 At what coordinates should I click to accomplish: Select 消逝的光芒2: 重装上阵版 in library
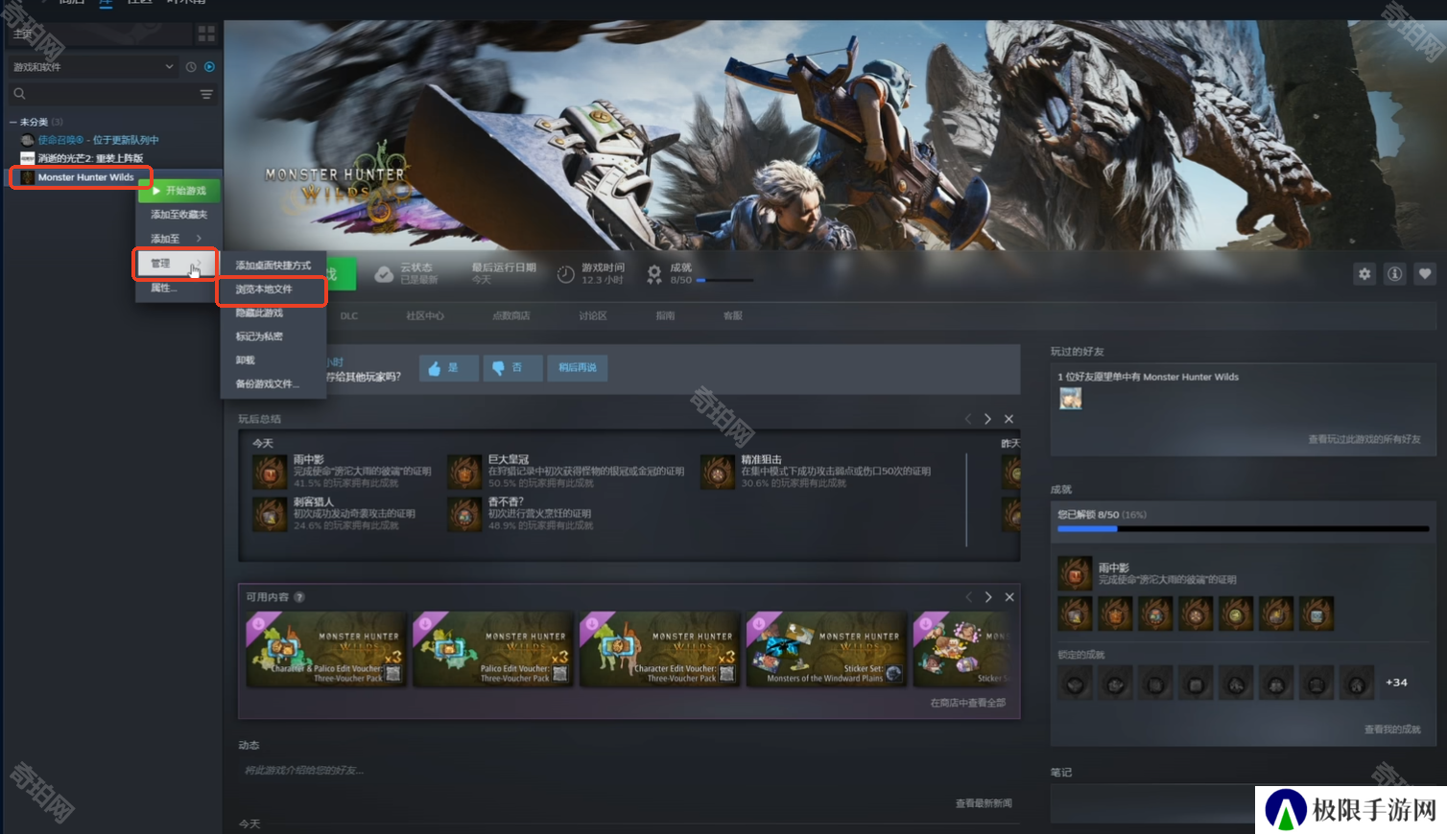pyautogui.click(x=83, y=158)
